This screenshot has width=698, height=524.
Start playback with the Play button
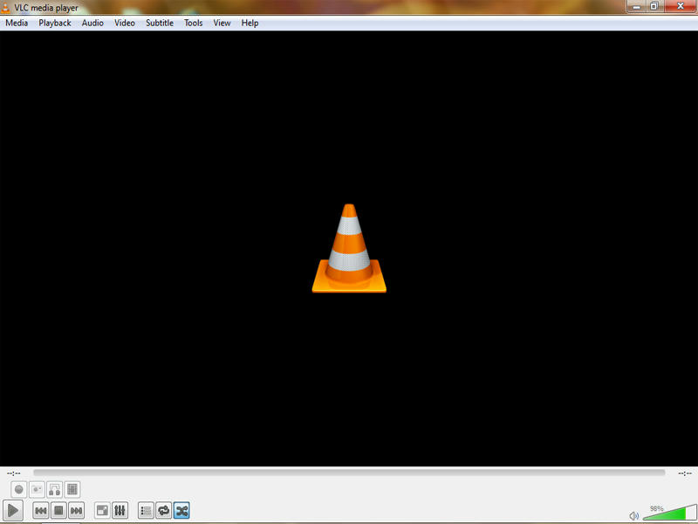tap(13, 510)
